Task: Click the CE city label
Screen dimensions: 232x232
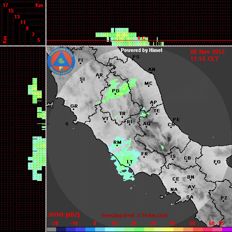Action: (176, 179)
